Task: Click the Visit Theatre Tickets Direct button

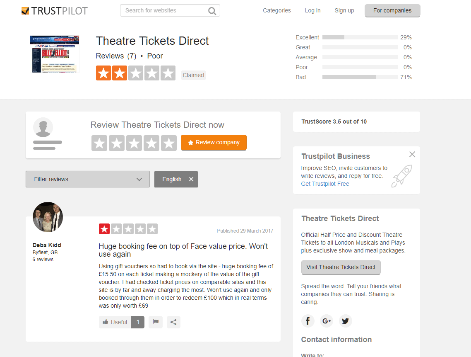Action: [x=341, y=267]
